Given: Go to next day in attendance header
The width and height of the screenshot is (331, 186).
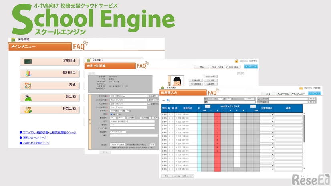Looking at the screenshot, I should [253, 107].
